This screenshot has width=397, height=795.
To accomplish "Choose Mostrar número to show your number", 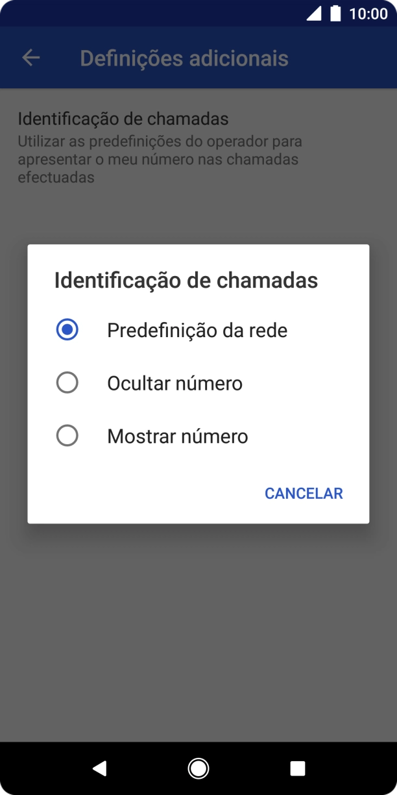I will coord(177,436).
